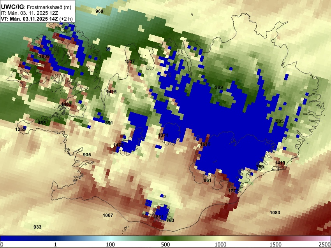Viewport: 331px width, 248px height.
Task: Click the map value 1083
Action: point(275,213)
